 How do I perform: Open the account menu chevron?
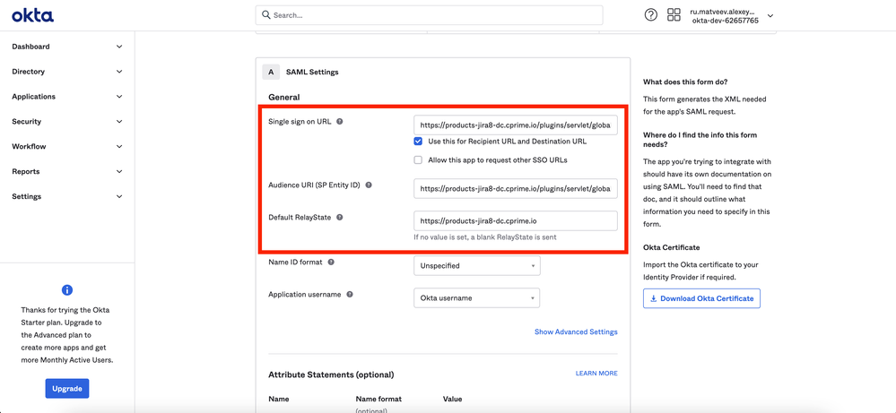click(770, 16)
